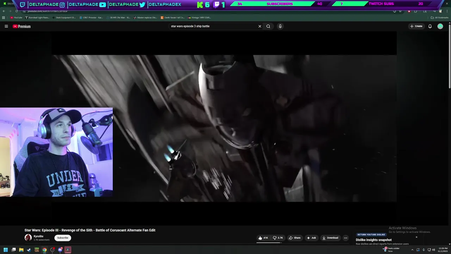Share the video
The height and width of the screenshot is (254, 451).
(x=295, y=238)
